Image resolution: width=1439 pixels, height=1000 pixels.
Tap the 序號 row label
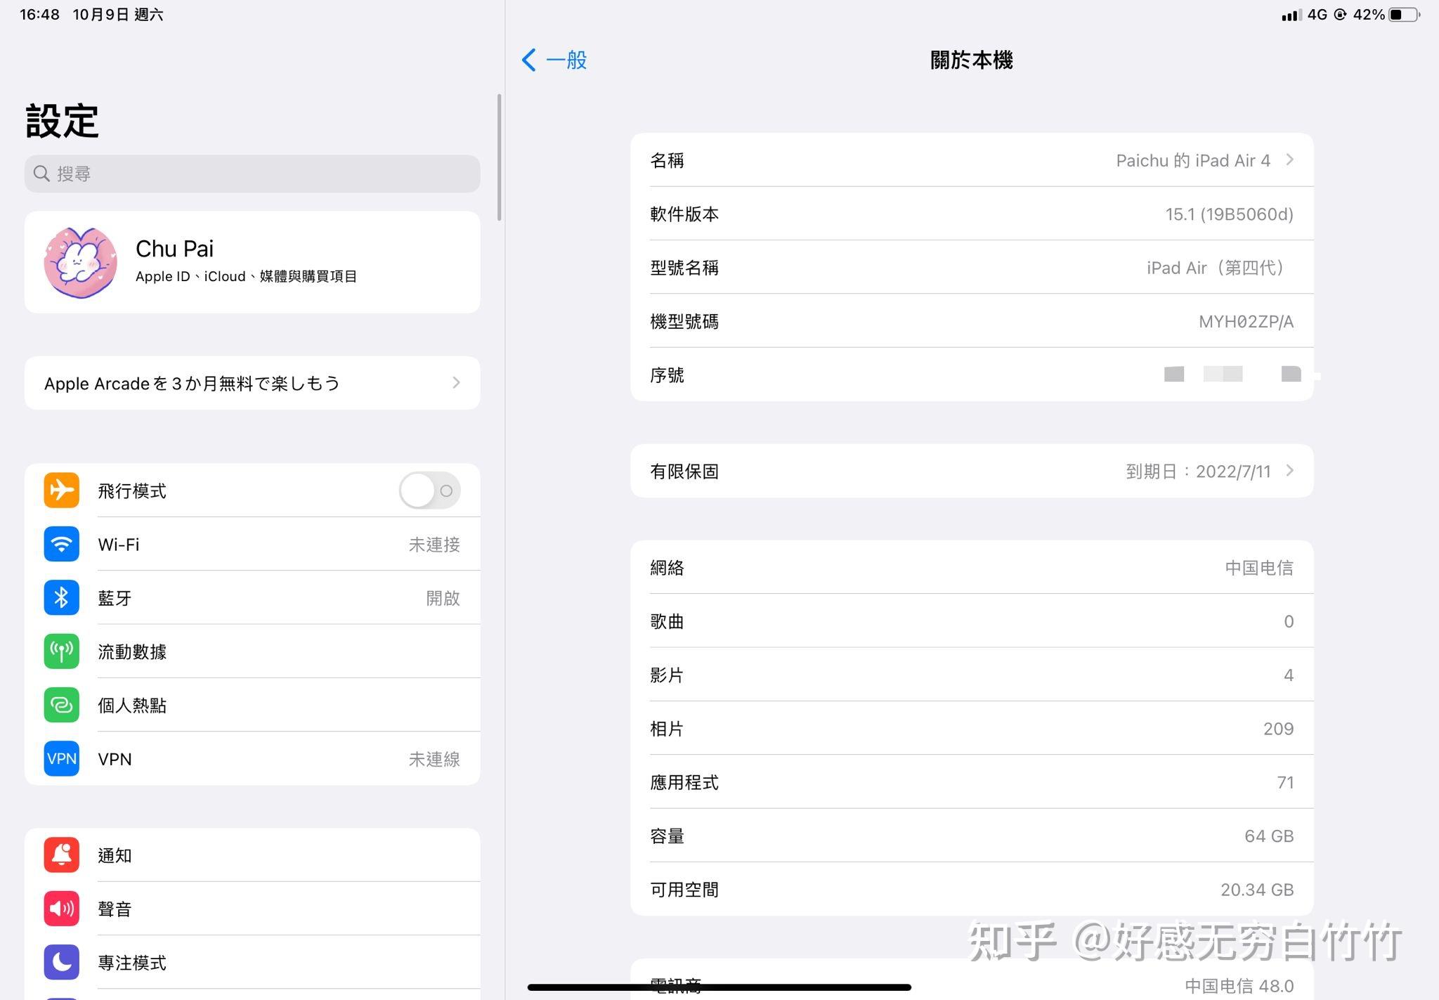pyautogui.click(x=667, y=375)
